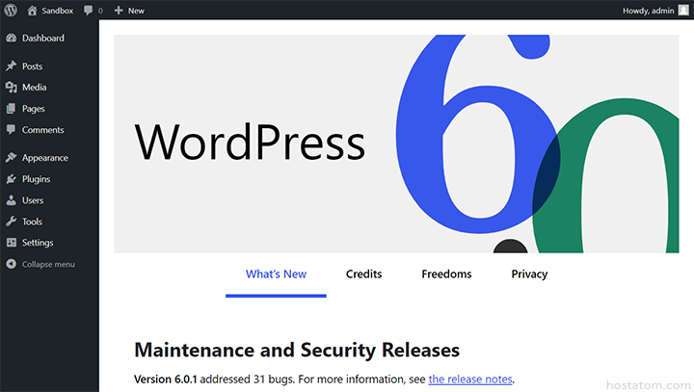Click the plus New content icon
The height and width of the screenshot is (392, 694).
[119, 10]
